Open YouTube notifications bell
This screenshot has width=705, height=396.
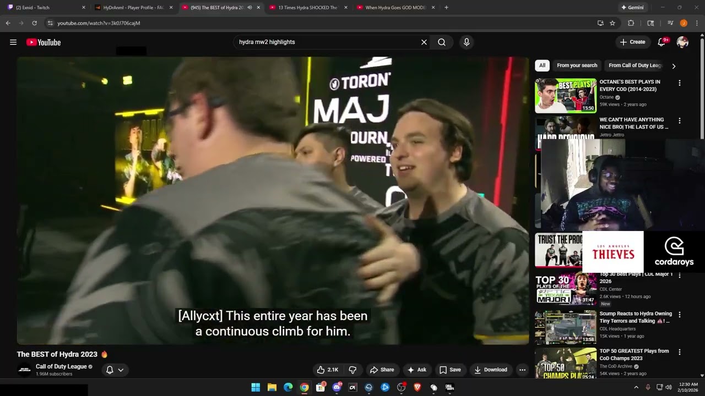(x=662, y=42)
